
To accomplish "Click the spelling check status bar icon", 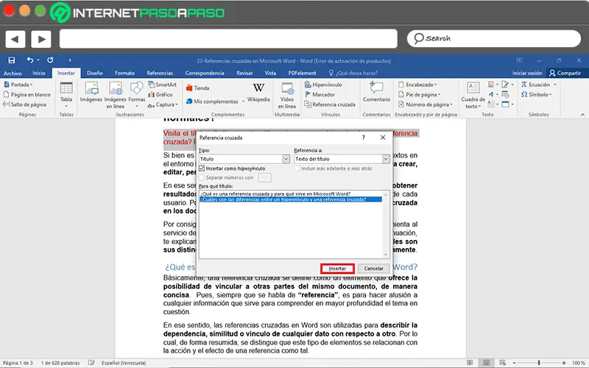I will coord(91,363).
